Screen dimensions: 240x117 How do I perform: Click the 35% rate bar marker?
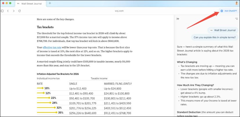pos(56,112)
